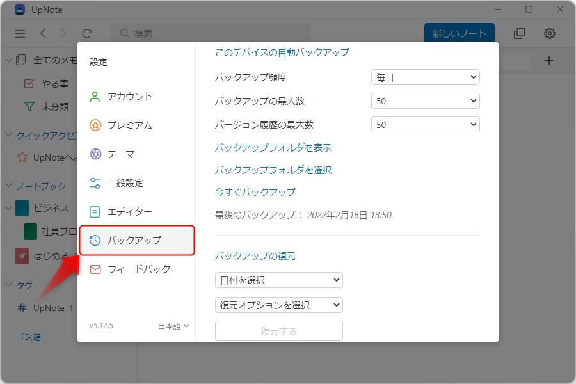Click the はじめる red notebook cover icon
The height and width of the screenshot is (384, 576).
point(22,256)
